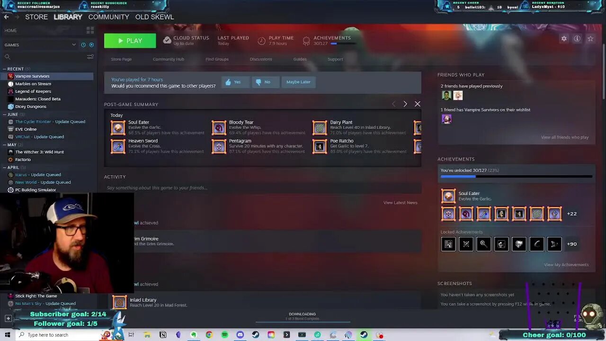The height and width of the screenshot is (341, 606).
Task: Click the back arrow in Steam navigation
Action: click(x=6, y=17)
